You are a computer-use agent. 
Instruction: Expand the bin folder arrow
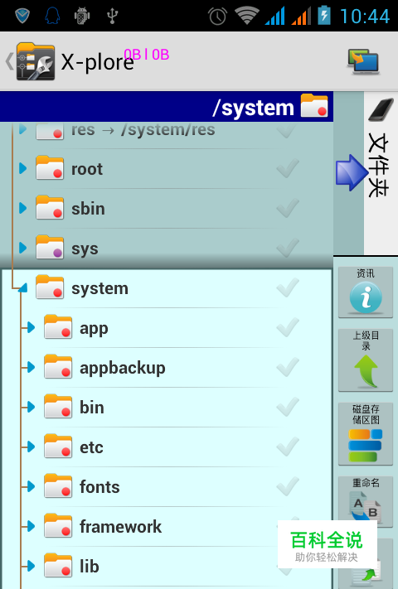point(31,408)
